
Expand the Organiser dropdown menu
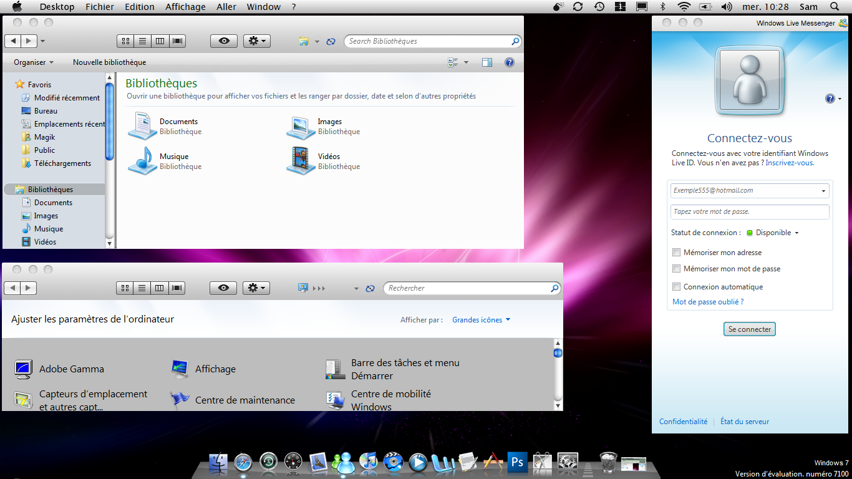[34, 62]
